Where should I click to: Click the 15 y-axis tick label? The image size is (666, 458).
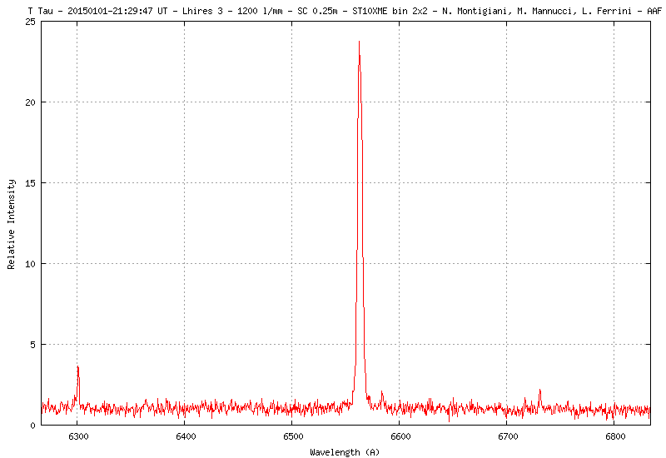[31, 183]
